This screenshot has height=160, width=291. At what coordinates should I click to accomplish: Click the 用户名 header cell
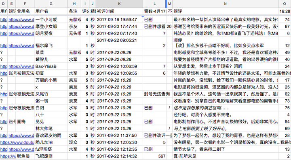51,11
